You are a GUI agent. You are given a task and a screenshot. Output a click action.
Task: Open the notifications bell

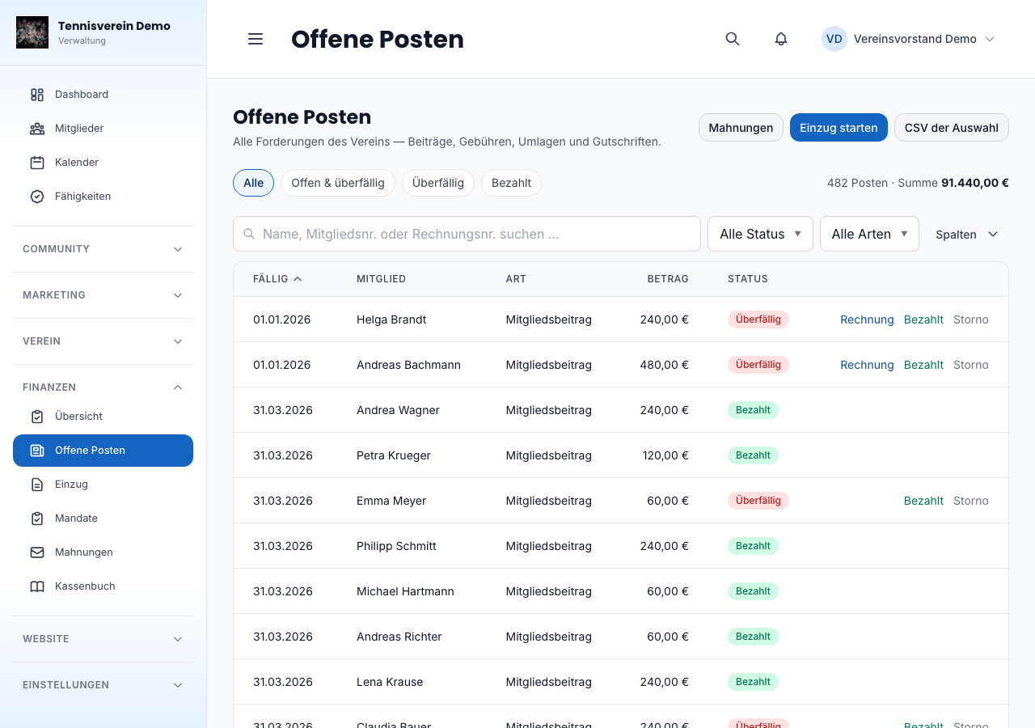click(781, 39)
